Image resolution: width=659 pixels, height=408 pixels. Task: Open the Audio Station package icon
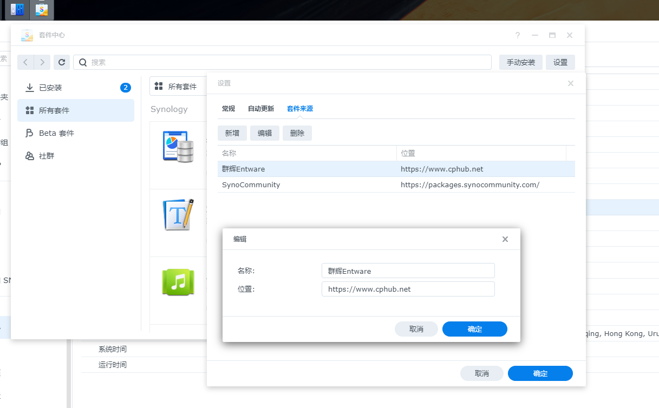pos(178,282)
